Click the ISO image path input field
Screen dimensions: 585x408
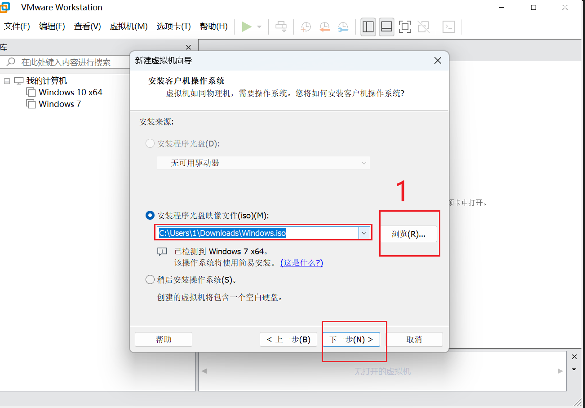tap(258, 233)
